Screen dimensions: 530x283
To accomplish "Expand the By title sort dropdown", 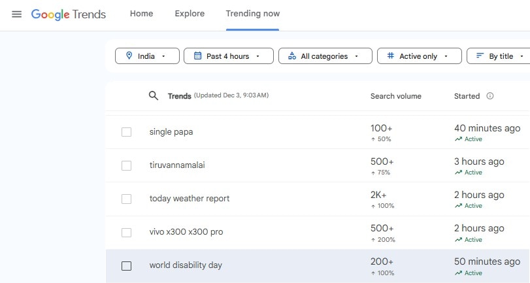I will (x=501, y=56).
